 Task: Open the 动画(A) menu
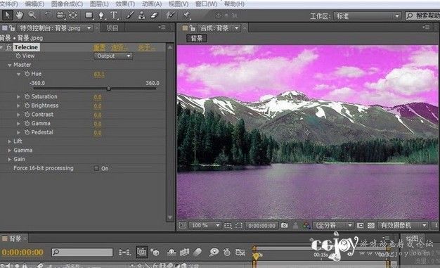(152, 4)
